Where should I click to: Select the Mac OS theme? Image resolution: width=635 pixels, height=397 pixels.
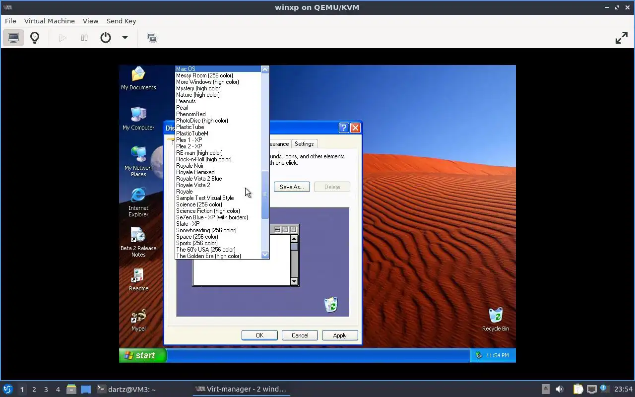218,69
